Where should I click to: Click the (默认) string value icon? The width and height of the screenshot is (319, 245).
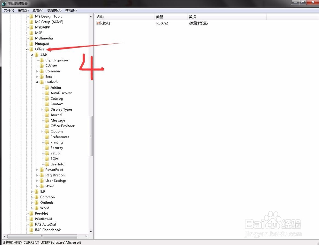99,23
